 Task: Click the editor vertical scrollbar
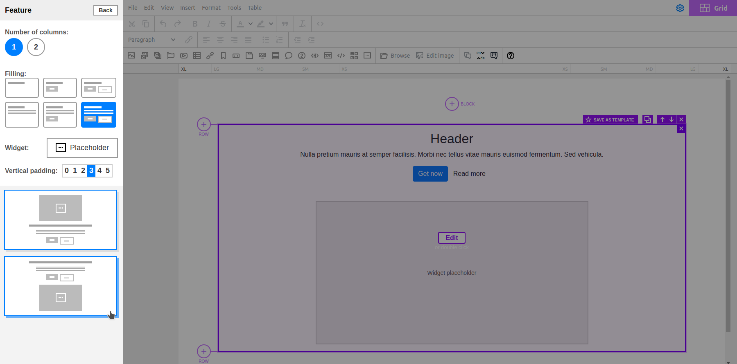pyautogui.click(x=728, y=206)
